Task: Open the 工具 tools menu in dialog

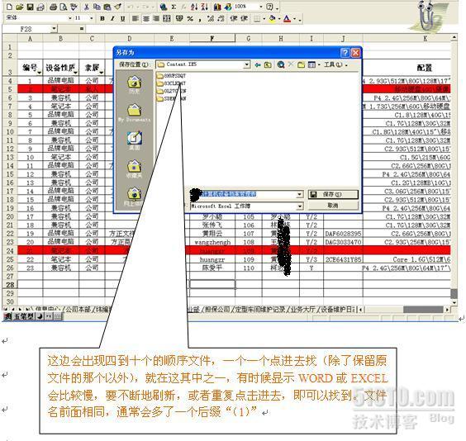Action: point(335,64)
